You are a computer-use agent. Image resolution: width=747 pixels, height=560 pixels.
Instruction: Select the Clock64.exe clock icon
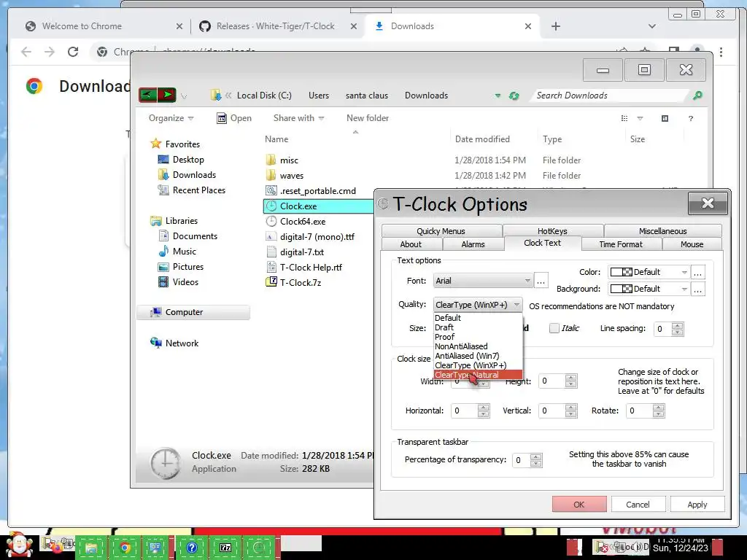tap(271, 221)
